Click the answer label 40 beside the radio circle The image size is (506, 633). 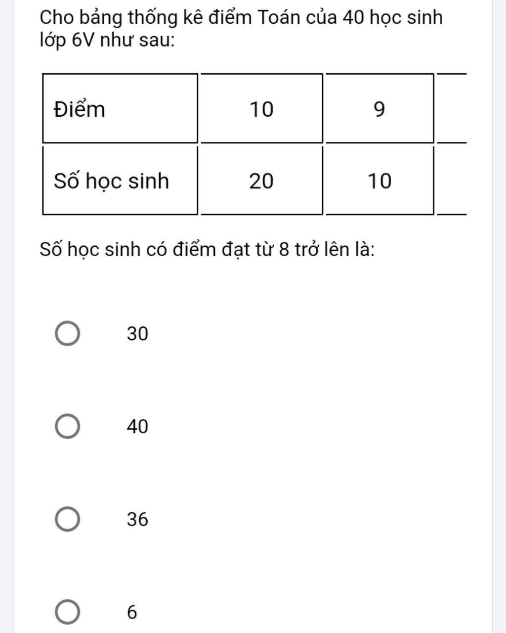coord(137,426)
